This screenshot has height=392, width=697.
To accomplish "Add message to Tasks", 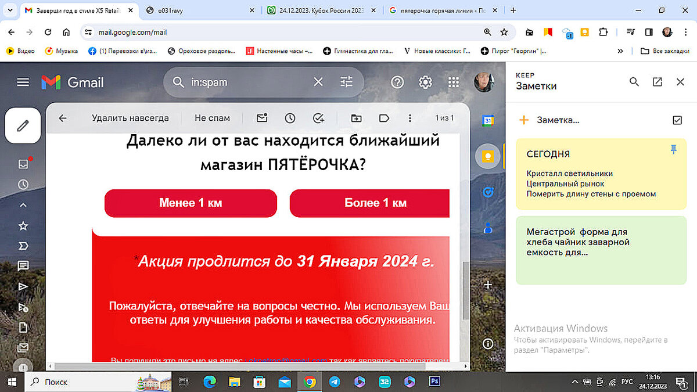I will [x=318, y=118].
